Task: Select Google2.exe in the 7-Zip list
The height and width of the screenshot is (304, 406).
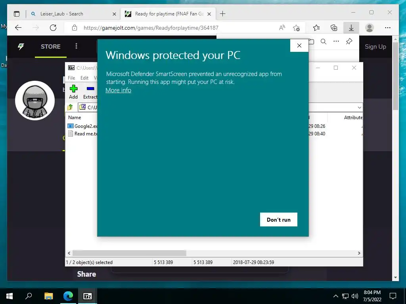Action: [82, 126]
